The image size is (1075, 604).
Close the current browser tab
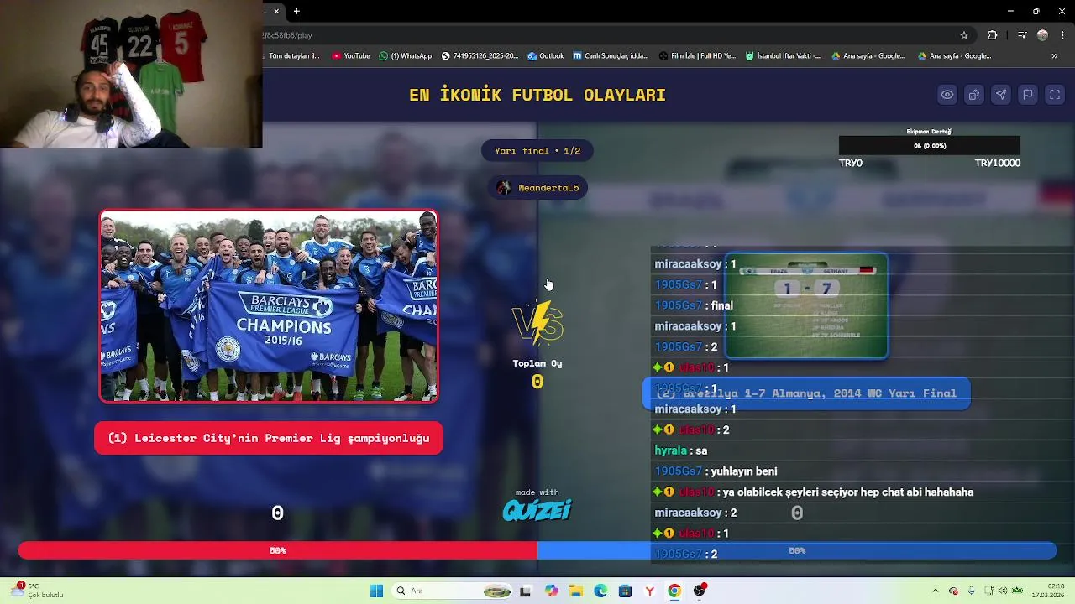pyautogui.click(x=277, y=11)
